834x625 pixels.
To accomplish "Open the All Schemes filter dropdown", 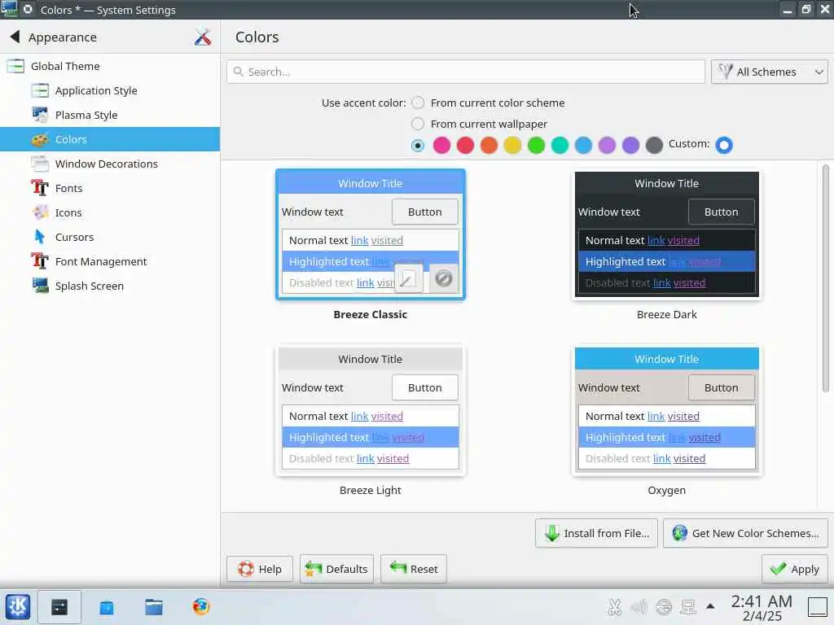I will [769, 72].
